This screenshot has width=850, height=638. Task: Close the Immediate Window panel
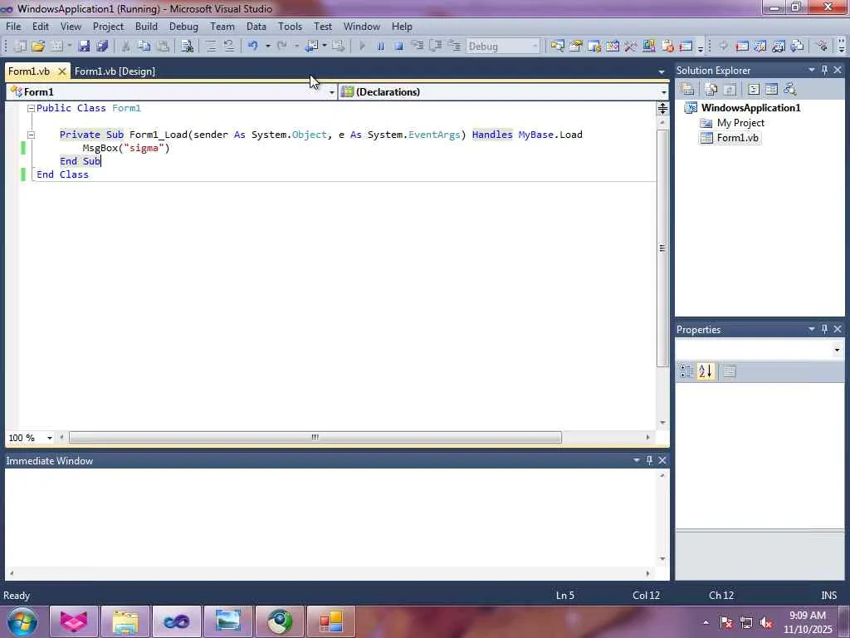(662, 460)
